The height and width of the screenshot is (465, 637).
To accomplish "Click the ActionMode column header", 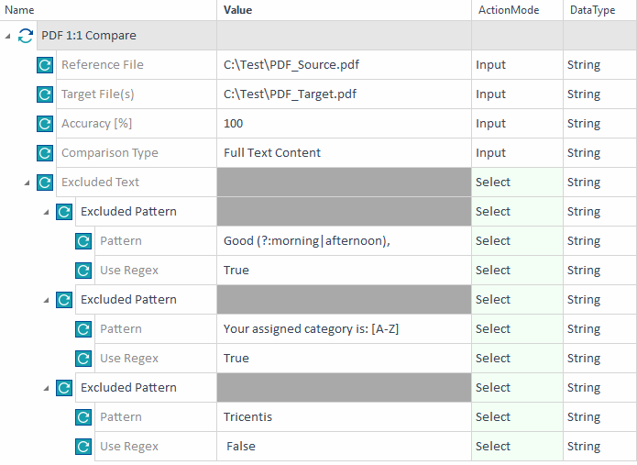I will (x=509, y=10).
